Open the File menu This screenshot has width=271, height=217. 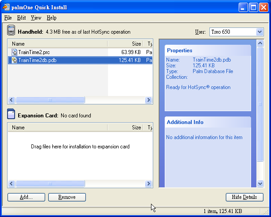8,18
